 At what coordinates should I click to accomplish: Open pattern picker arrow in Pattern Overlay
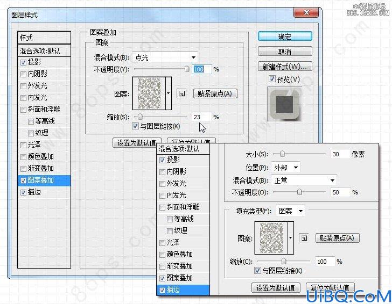click(169, 93)
